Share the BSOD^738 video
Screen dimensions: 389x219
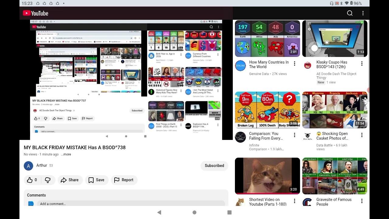pos(70,180)
